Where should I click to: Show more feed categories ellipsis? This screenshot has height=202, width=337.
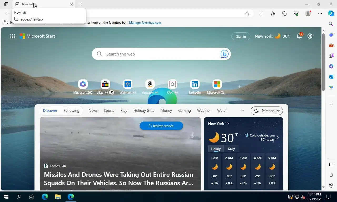coord(242,111)
